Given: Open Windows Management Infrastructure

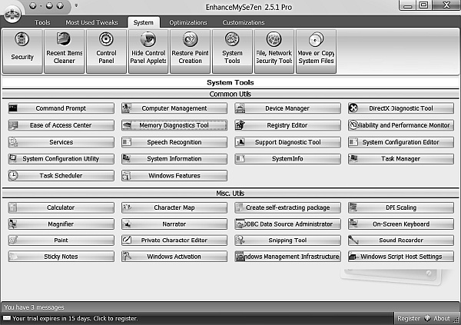Looking at the screenshot, I should [287, 257].
